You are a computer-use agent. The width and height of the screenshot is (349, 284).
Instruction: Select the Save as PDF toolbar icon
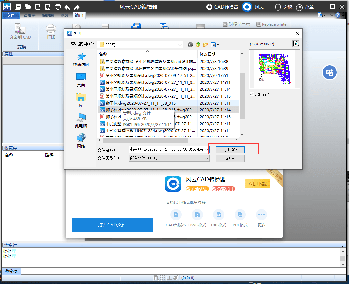click(x=48, y=6)
